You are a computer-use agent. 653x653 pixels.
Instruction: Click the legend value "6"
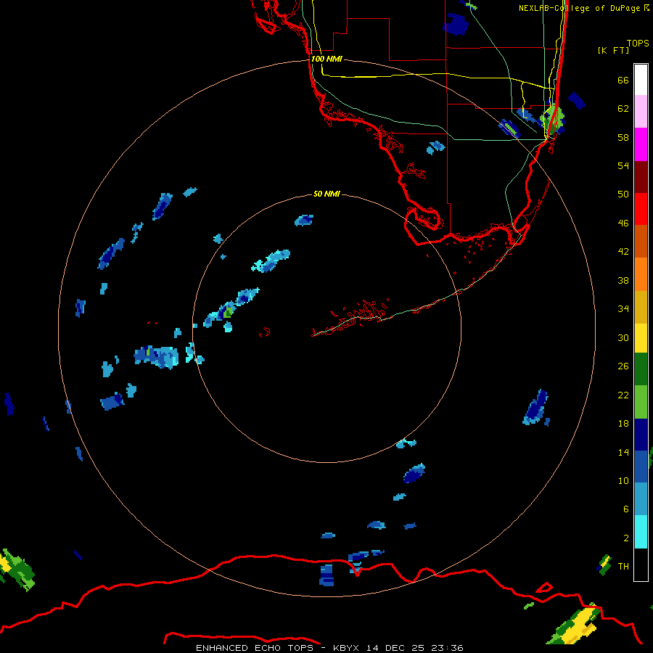[x=625, y=509]
